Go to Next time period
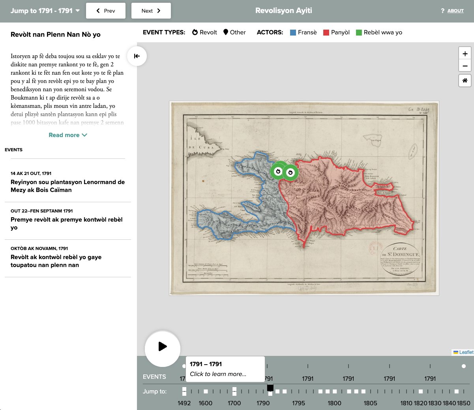The image size is (474, 410). pos(151,11)
